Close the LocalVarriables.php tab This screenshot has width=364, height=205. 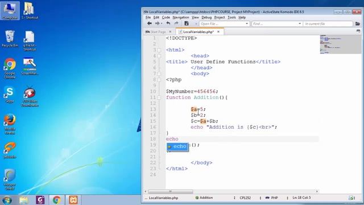click(218, 32)
